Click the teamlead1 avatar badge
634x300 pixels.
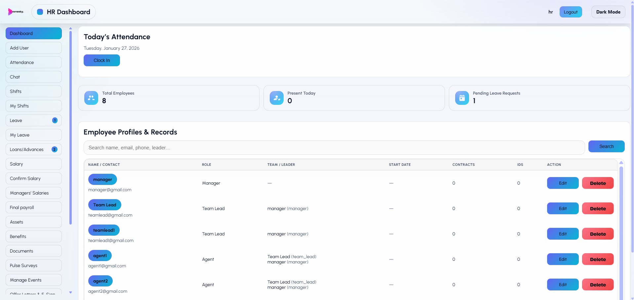point(103,230)
